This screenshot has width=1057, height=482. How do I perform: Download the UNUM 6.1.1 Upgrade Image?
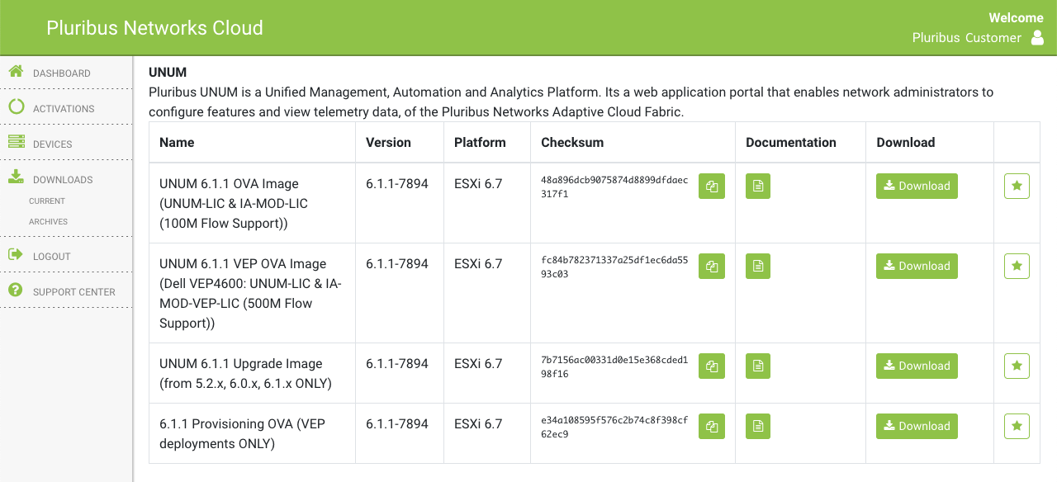pyautogui.click(x=917, y=366)
